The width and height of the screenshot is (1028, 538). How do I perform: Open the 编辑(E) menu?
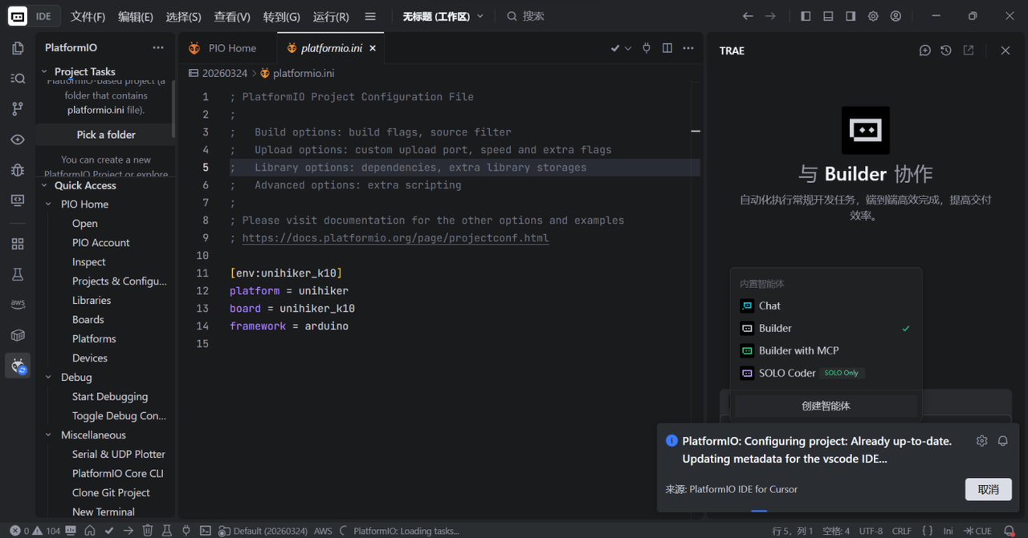point(136,16)
